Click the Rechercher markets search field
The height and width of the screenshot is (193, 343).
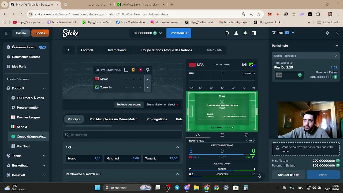click(x=122, y=135)
